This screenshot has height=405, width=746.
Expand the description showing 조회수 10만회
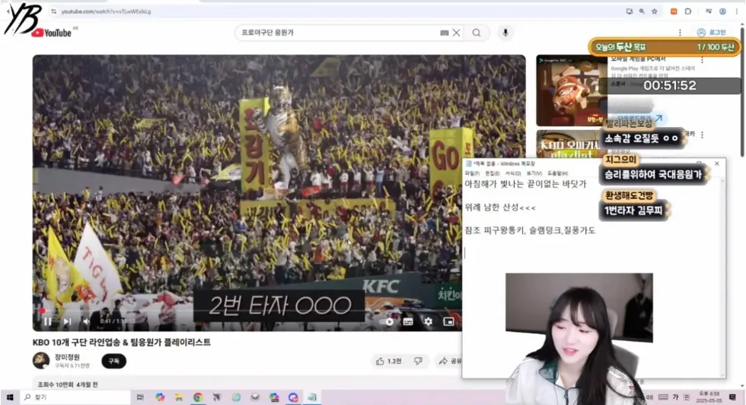tap(68, 384)
